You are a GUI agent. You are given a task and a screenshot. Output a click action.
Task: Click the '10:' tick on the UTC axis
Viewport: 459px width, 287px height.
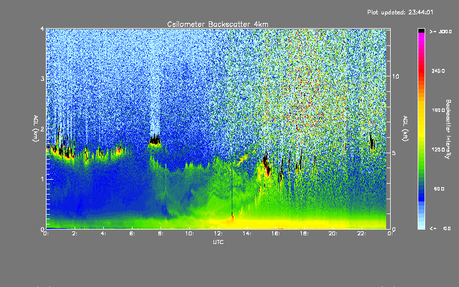coord(189,234)
